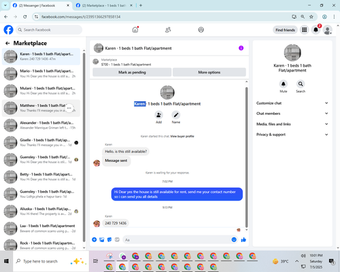This screenshot has height=272, width=340.
Task: Open Windows Start menu
Action: (6, 261)
